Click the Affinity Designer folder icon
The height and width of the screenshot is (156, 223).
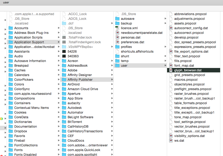64,75
